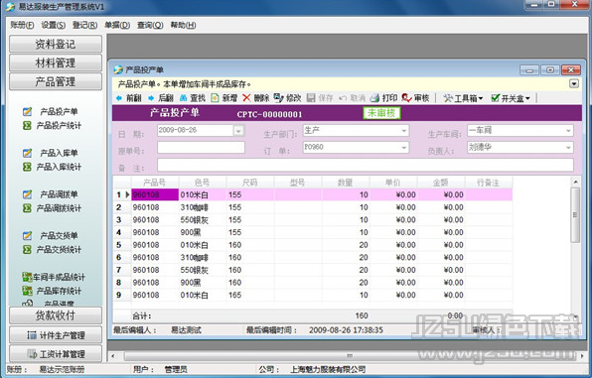Image resolution: width=592 pixels, height=378 pixels.
Task: Open the 账册(F) menu
Action: point(22,25)
